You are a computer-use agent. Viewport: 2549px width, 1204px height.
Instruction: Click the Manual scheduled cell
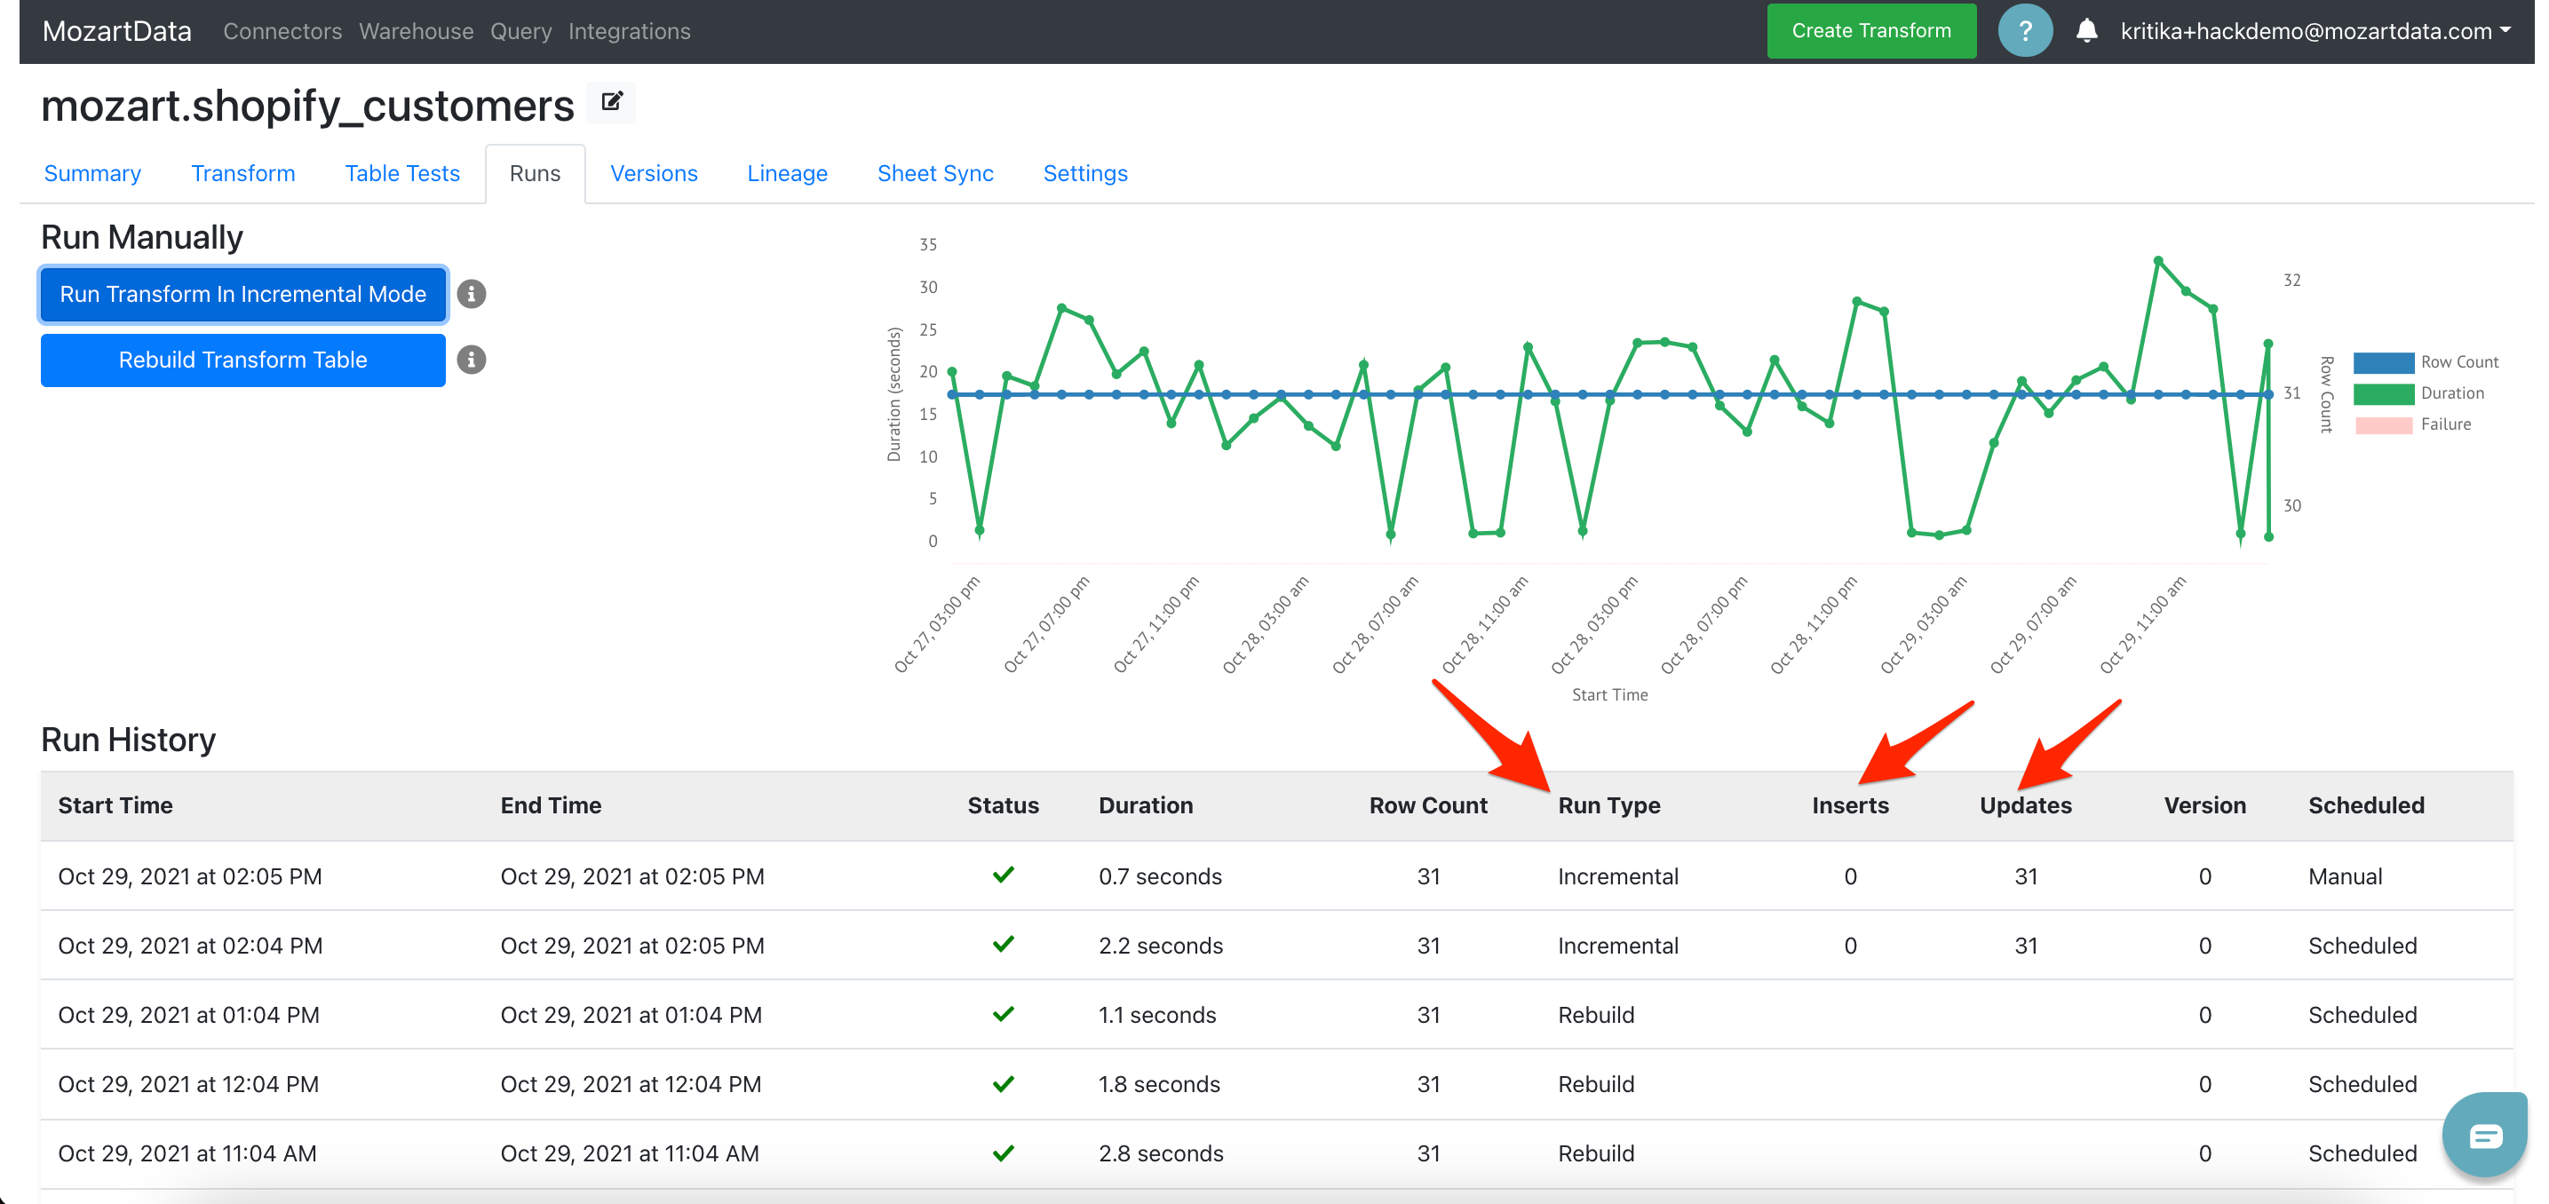tap(2344, 875)
